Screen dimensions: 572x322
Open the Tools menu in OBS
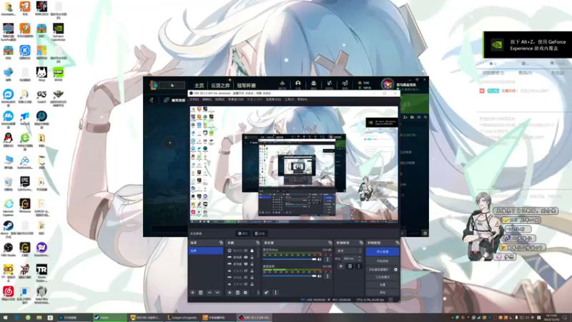289,99
